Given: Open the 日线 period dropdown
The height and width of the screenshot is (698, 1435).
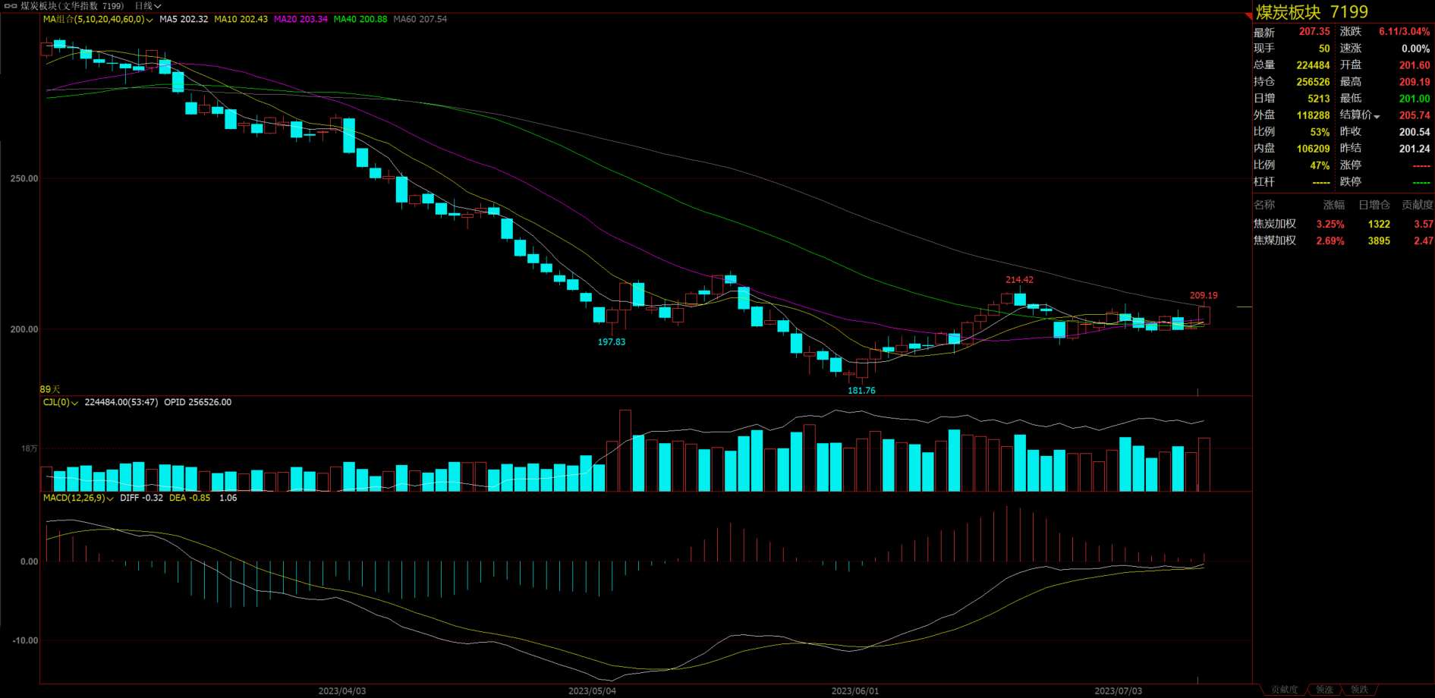Looking at the screenshot, I should [x=148, y=6].
